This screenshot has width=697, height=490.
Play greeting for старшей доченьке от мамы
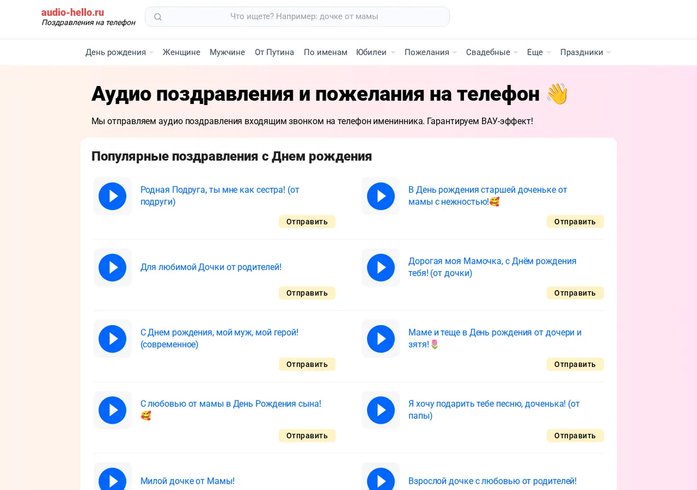[x=381, y=196]
